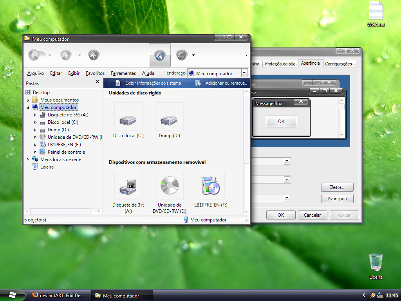Screen dimensions: 401x301
Task: Click the Back navigation arrow icon
Action: click(x=34, y=56)
